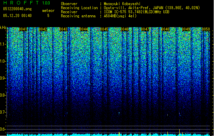Viewport: 214px width, 136px height.
Task: Click the 0046 time marker label
Action: [x=125, y=29]
